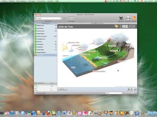Launch Firefox from the Dock
Viewport: 157px width, 117px height.
click(x=49, y=113)
